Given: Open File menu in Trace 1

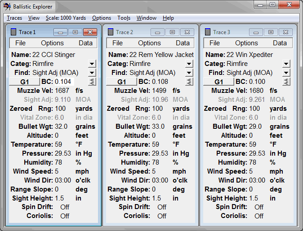Looking at the screenshot, I should 21,43.
